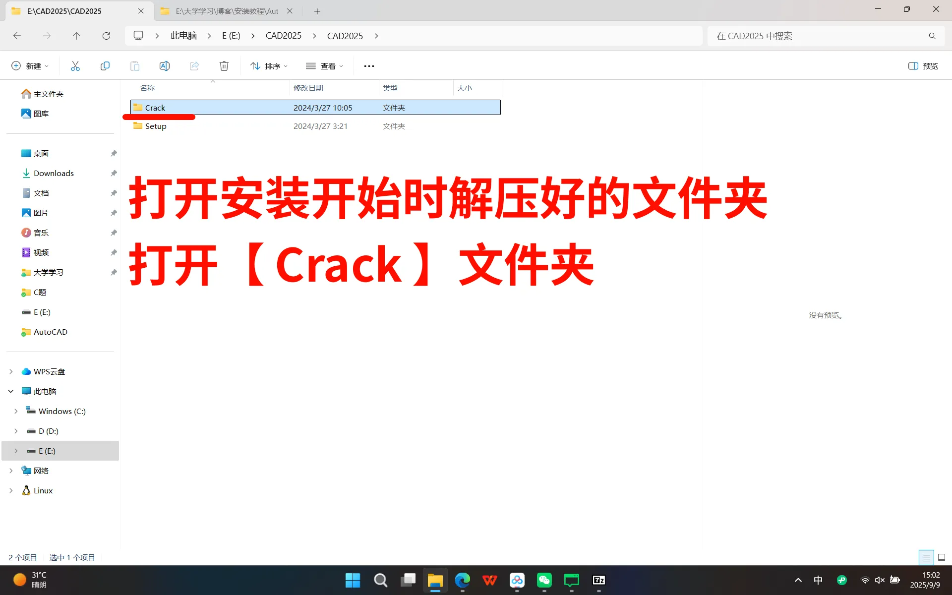This screenshot has width=952, height=595.
Task: Click the Copy icon in the toolbar
Action: pos(105,65)
